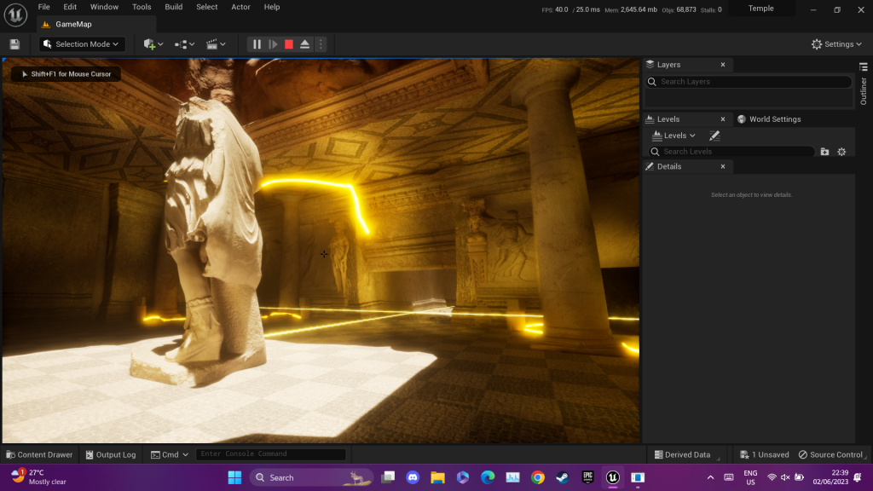Open the Output Log panel
This screenshot has width=873, height=491.
[111, 454]
